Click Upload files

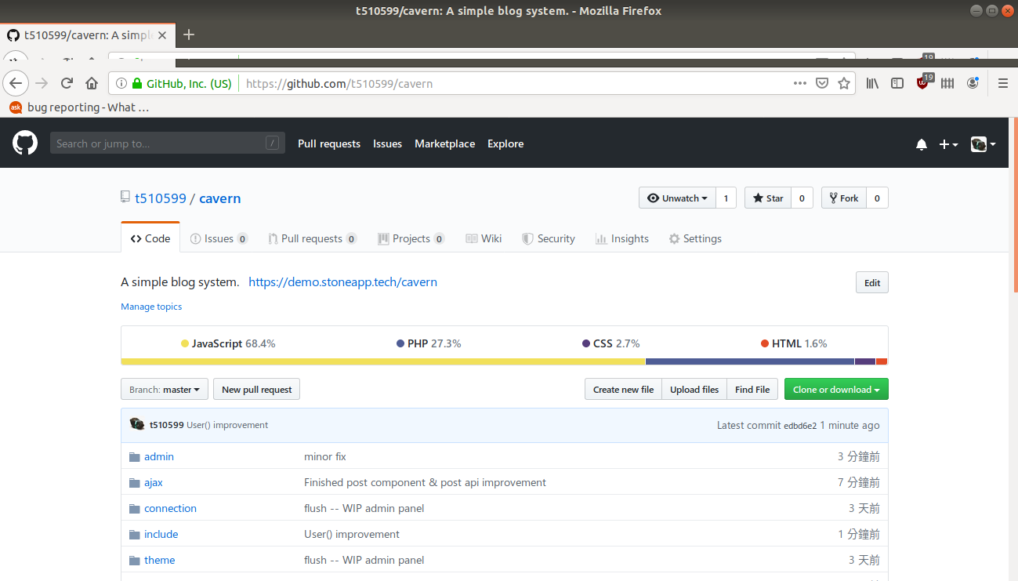point(694,390)
